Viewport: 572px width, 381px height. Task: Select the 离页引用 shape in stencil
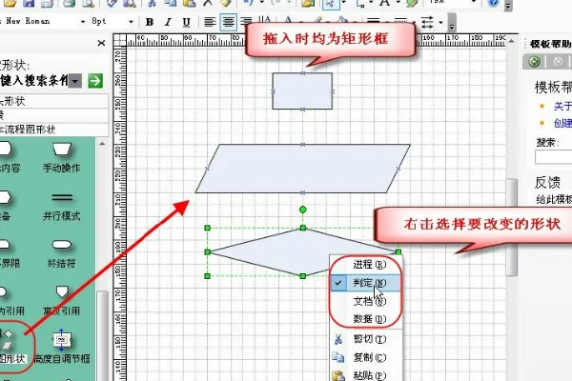pos(62,301)
